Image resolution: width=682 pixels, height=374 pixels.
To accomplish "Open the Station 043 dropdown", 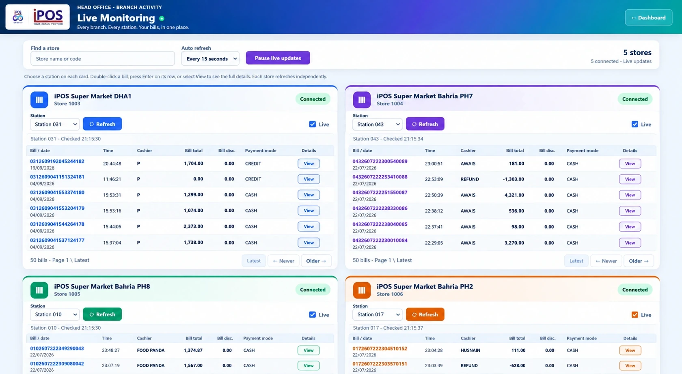I will (x=377, y=124).
